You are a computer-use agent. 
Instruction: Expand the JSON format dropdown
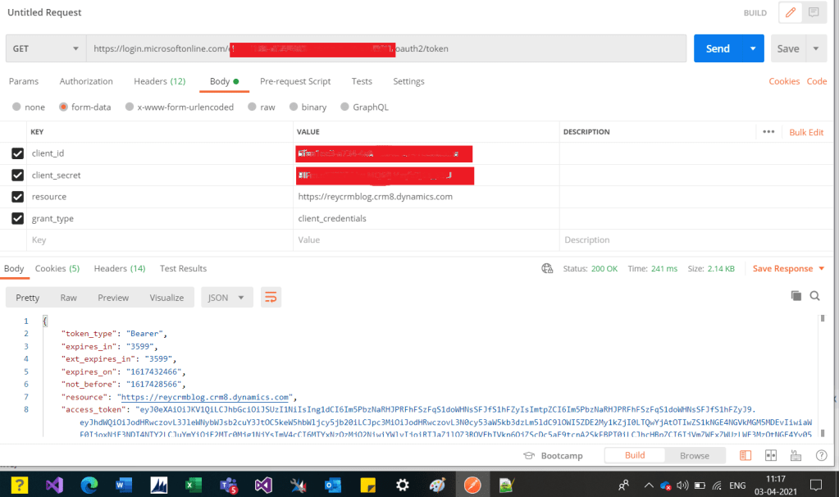(x=227, y=298)
